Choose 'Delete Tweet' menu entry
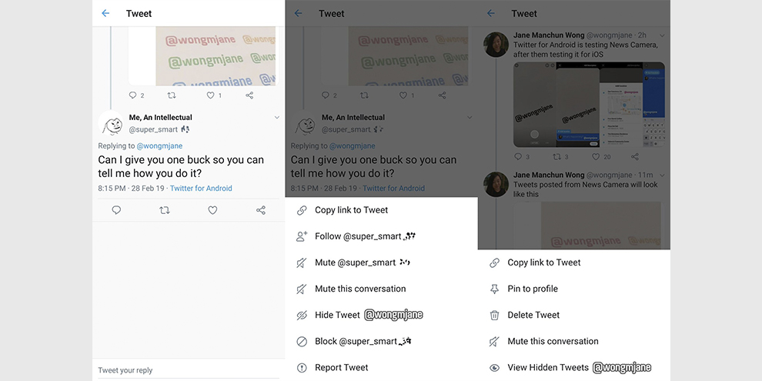762x381 pixels. [x=574, y=315]
